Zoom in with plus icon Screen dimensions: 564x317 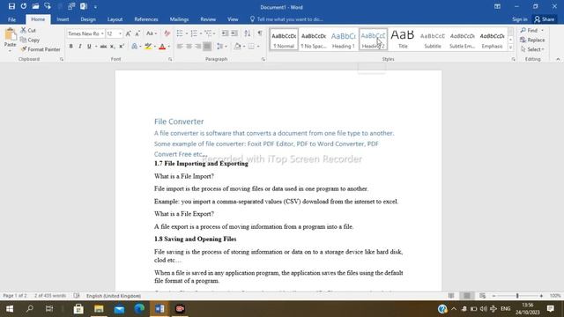coord(541,296)
